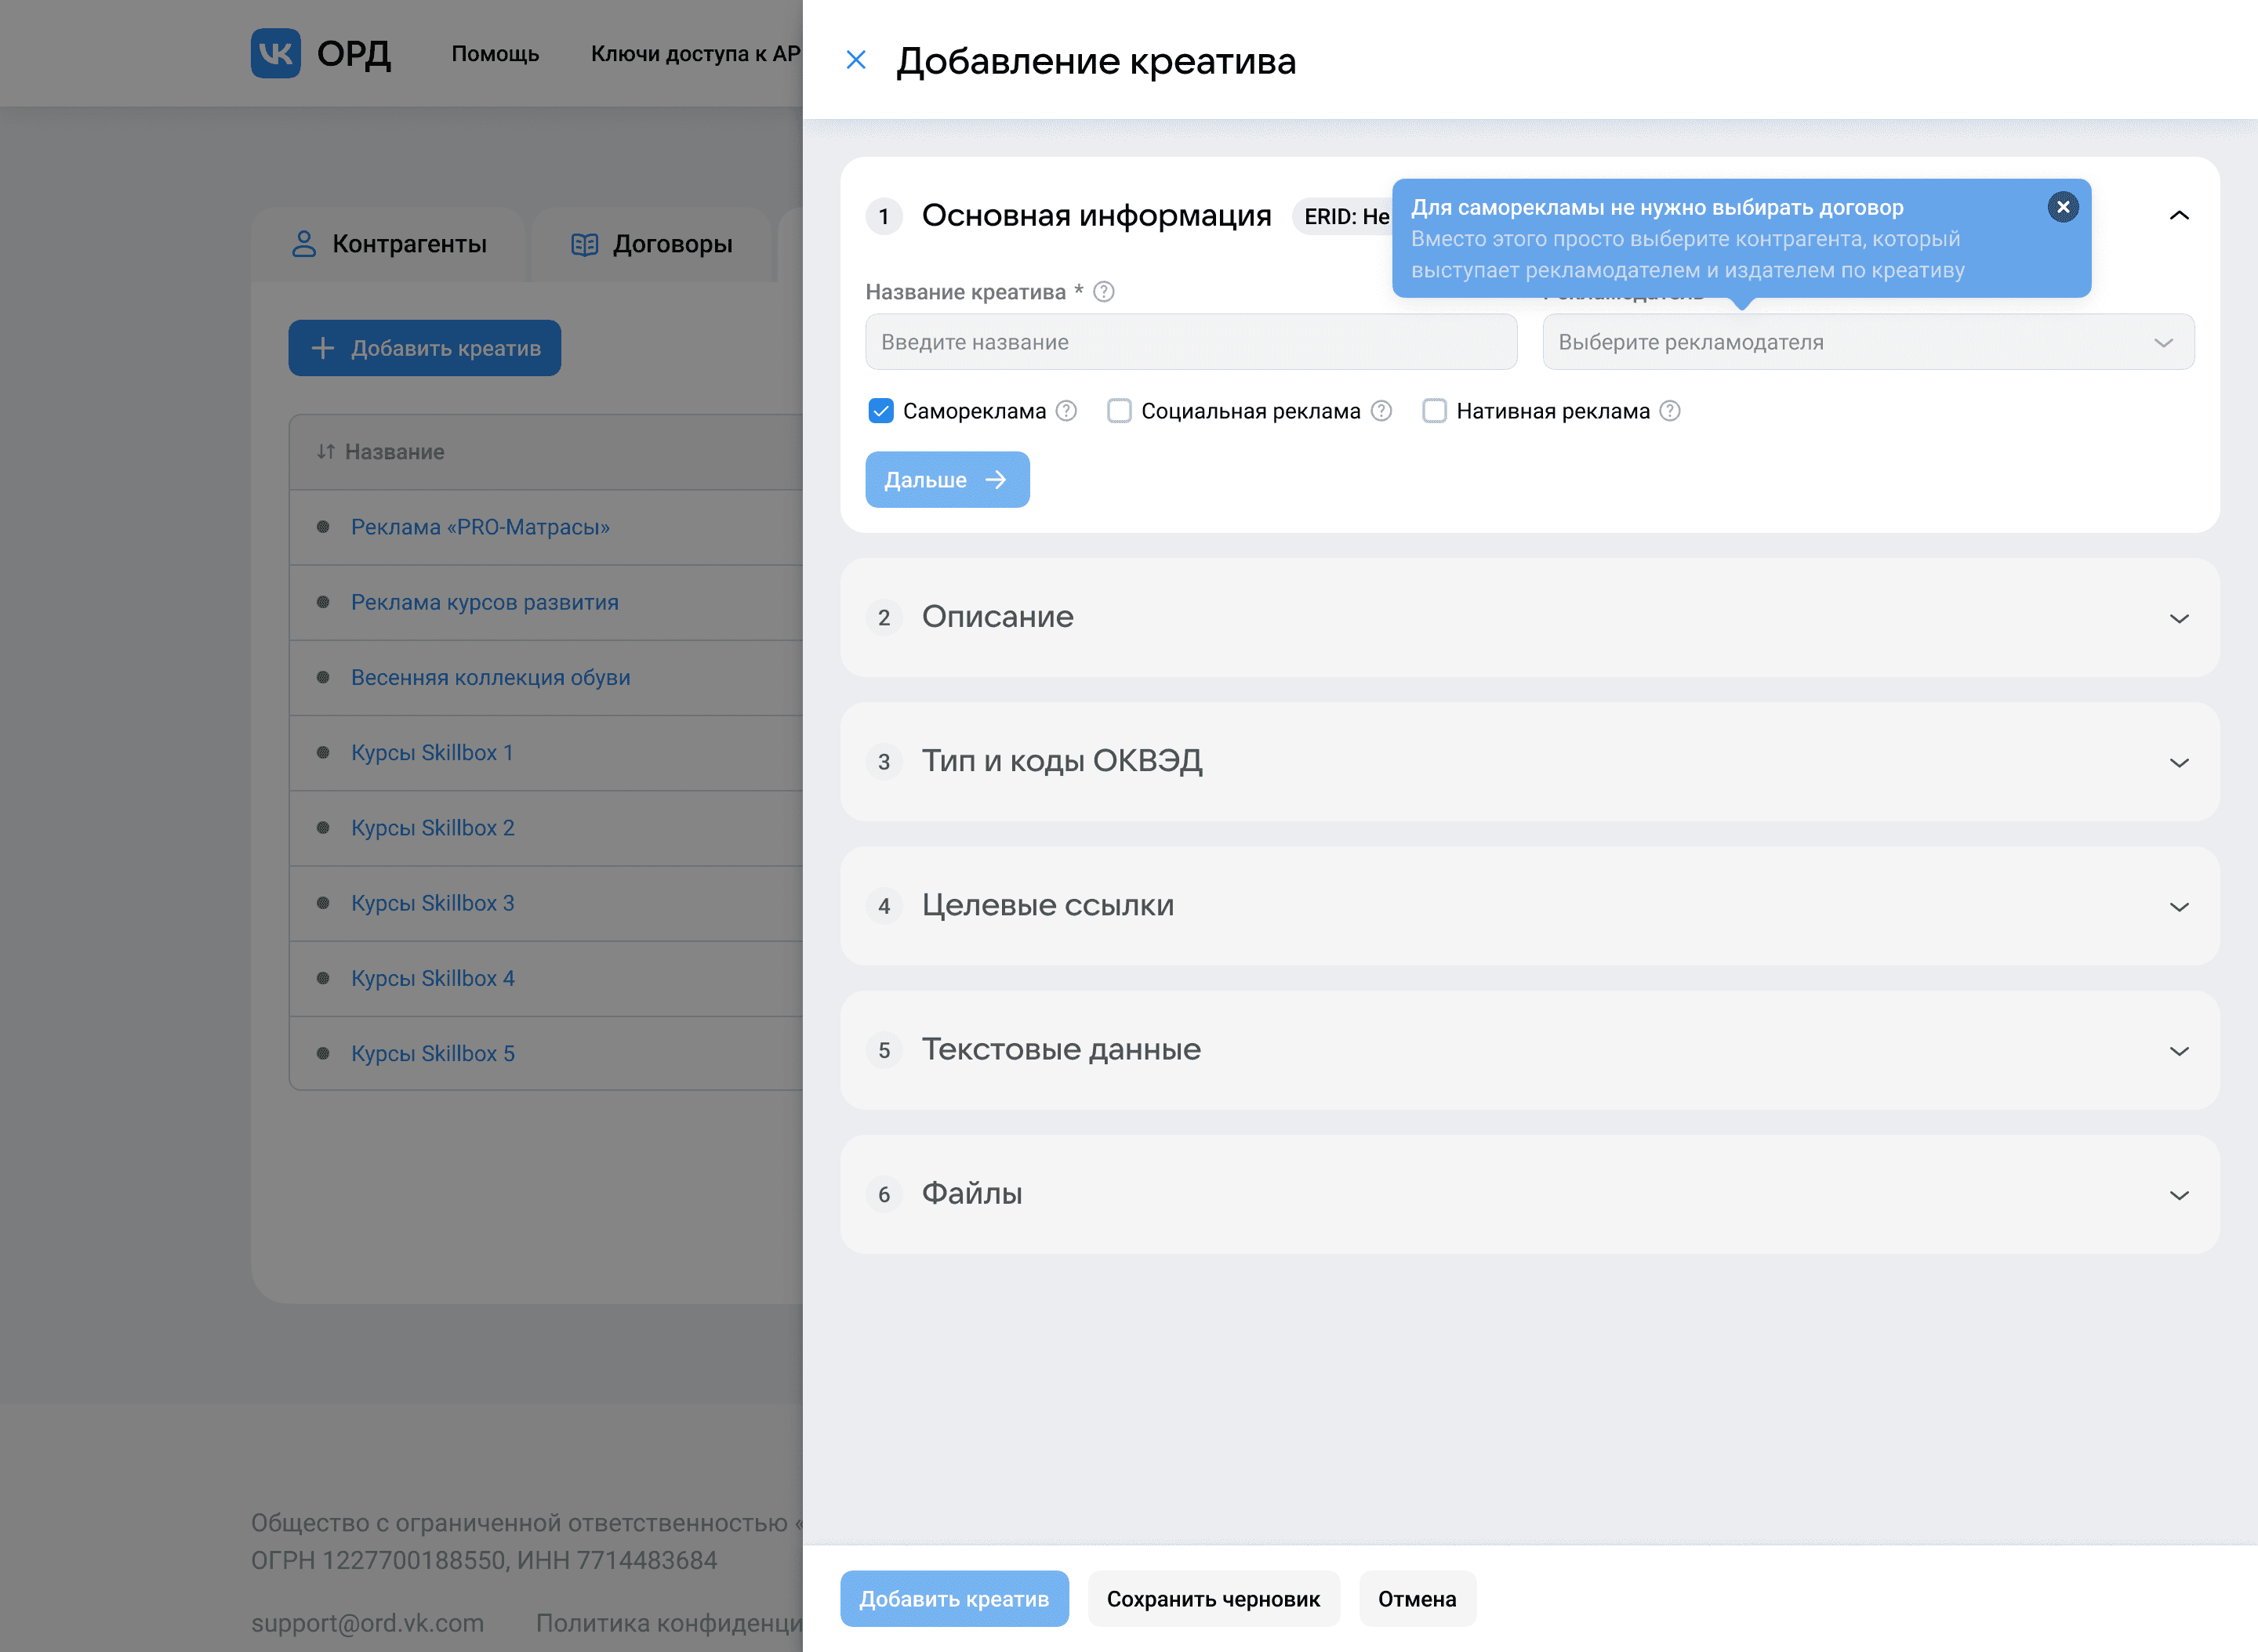Click help icon next to Название креатива

click(1103, 292)
